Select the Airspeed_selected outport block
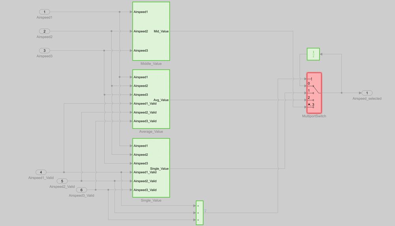This screenshot has height=226, width=395. [367, 93]
